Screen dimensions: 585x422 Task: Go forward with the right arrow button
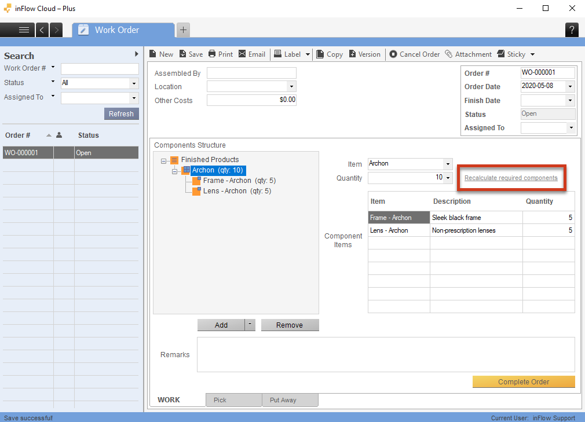(56, 30)
